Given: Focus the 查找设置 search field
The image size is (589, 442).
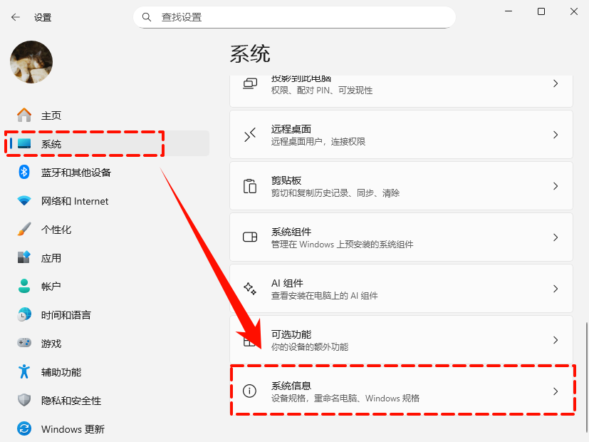Looking at the screenshot, I should [295, 17].
